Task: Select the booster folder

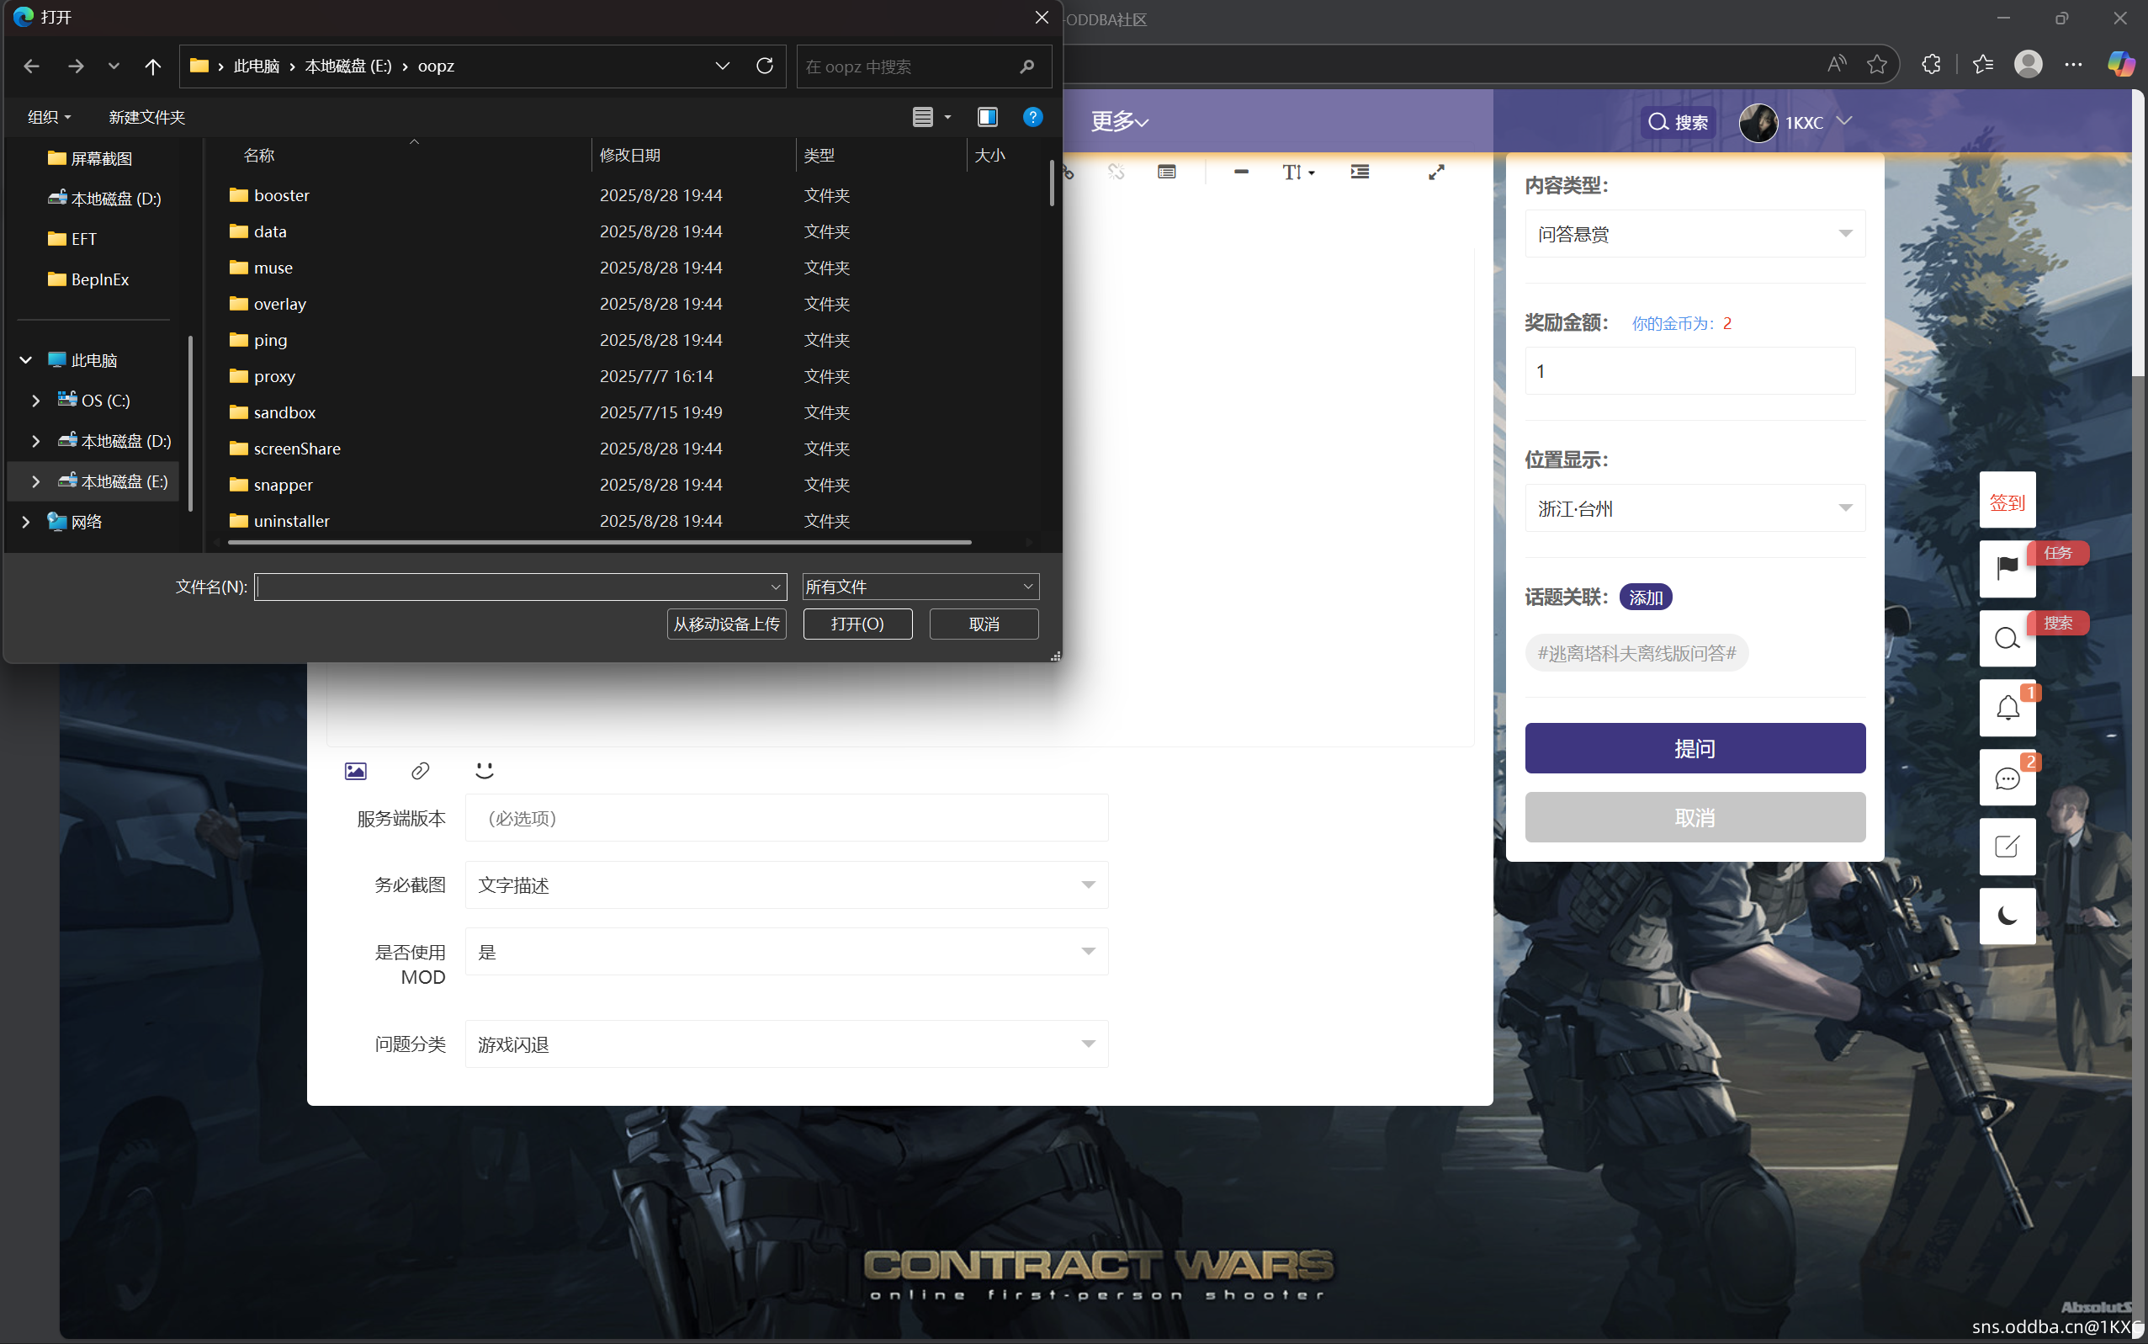Action: pyautogui.click(x=282, y=195)
